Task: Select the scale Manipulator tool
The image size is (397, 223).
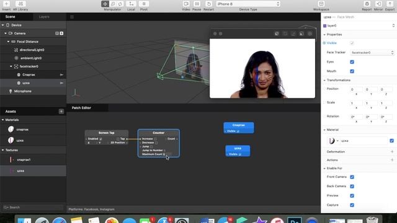Action: coord(113,4)
